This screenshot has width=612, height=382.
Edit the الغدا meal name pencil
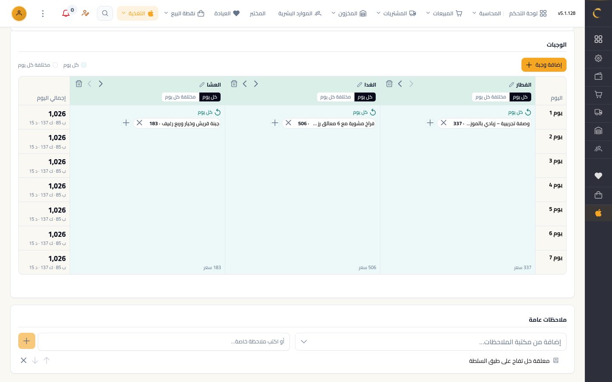[x=360, y=85]
